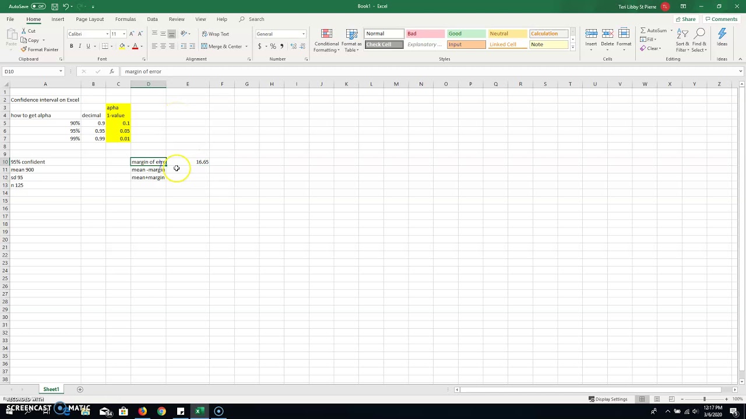746x419 pixels.
Task: Toggle Wrap Text
Action: (215, 34)
